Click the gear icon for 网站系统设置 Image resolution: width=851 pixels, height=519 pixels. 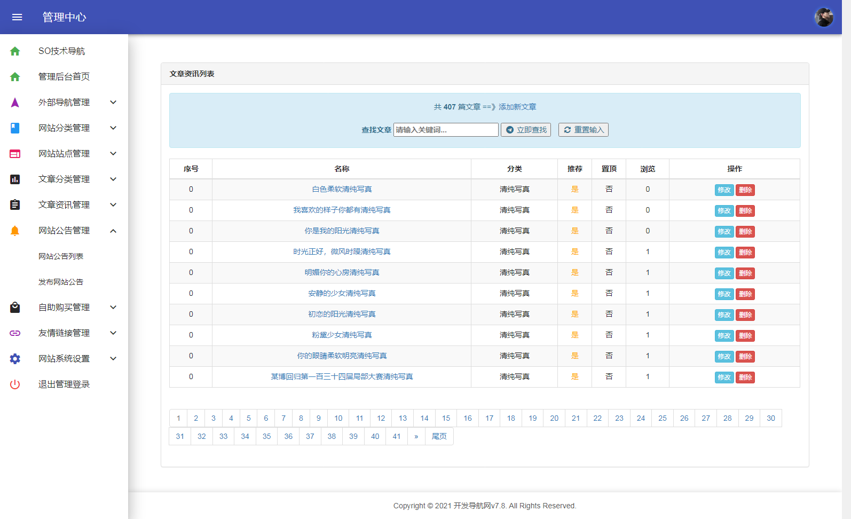point(15,359)
